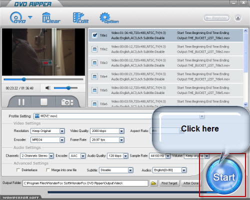The image size is (250, 200).
Task: Click the Register key button
Action: point(216,18)
